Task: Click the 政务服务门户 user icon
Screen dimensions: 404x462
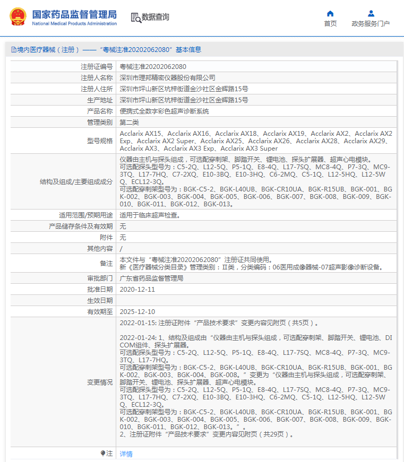Action: pyautogui.click(x=371, y=14)
